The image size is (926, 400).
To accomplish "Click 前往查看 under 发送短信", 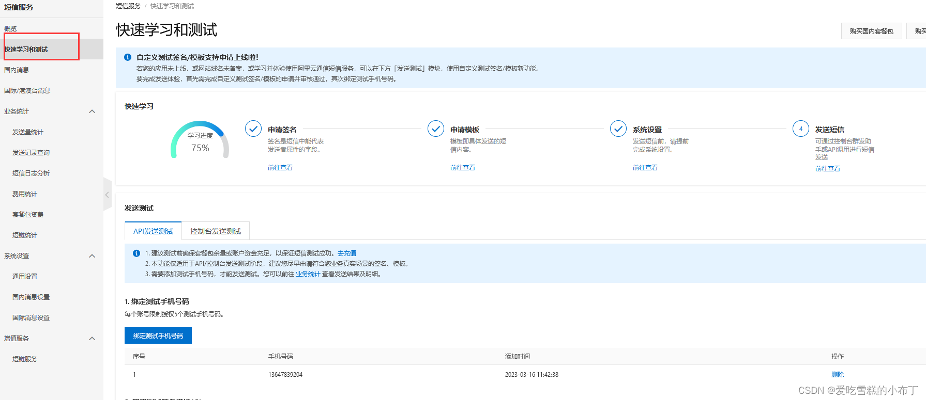I will (828, 169).
